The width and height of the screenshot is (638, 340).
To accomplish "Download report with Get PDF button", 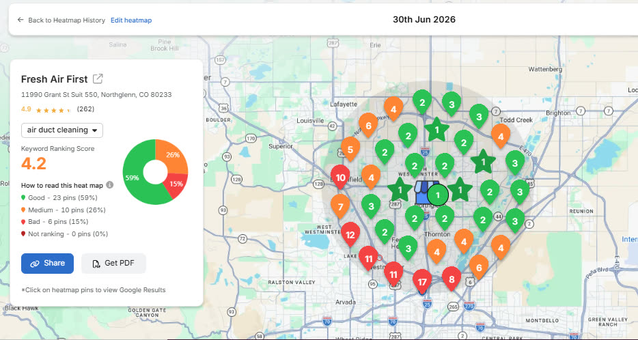I will click(x=113, y=263).
